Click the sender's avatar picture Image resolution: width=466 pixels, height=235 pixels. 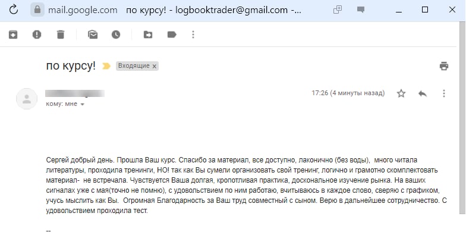click(27, 99)
